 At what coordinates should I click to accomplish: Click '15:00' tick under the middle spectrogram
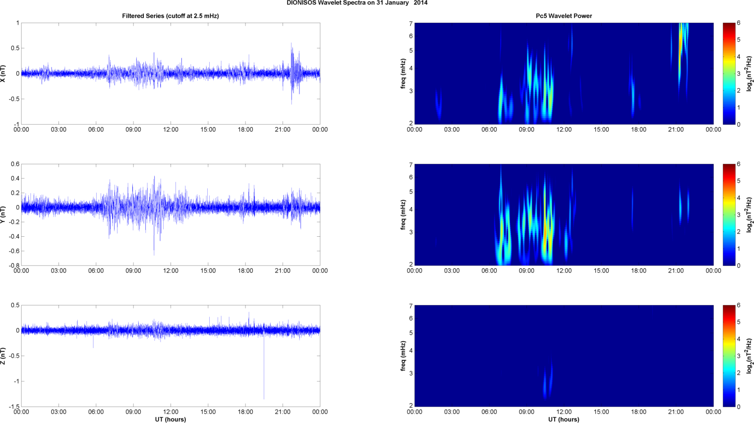601,271
